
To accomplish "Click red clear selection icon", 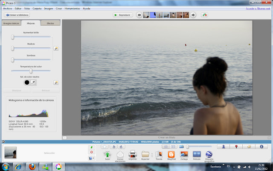I will pyautogui.click(x=92, y=152).
